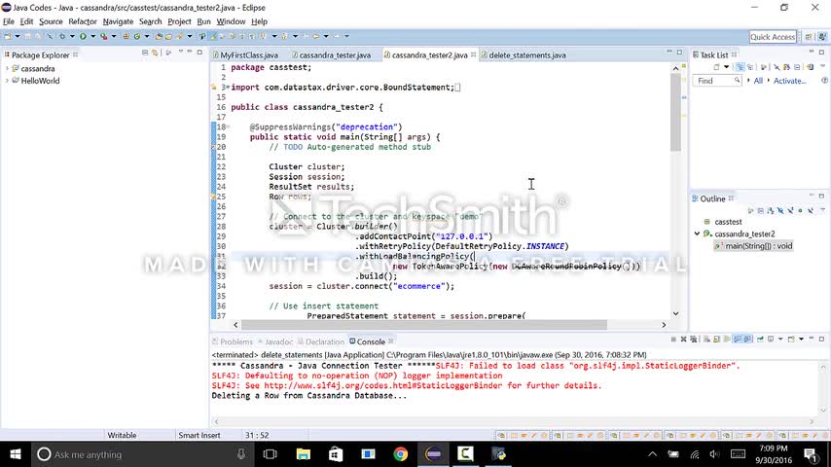Open the Refactor menu
831x467 pixels.
[83, 21]
